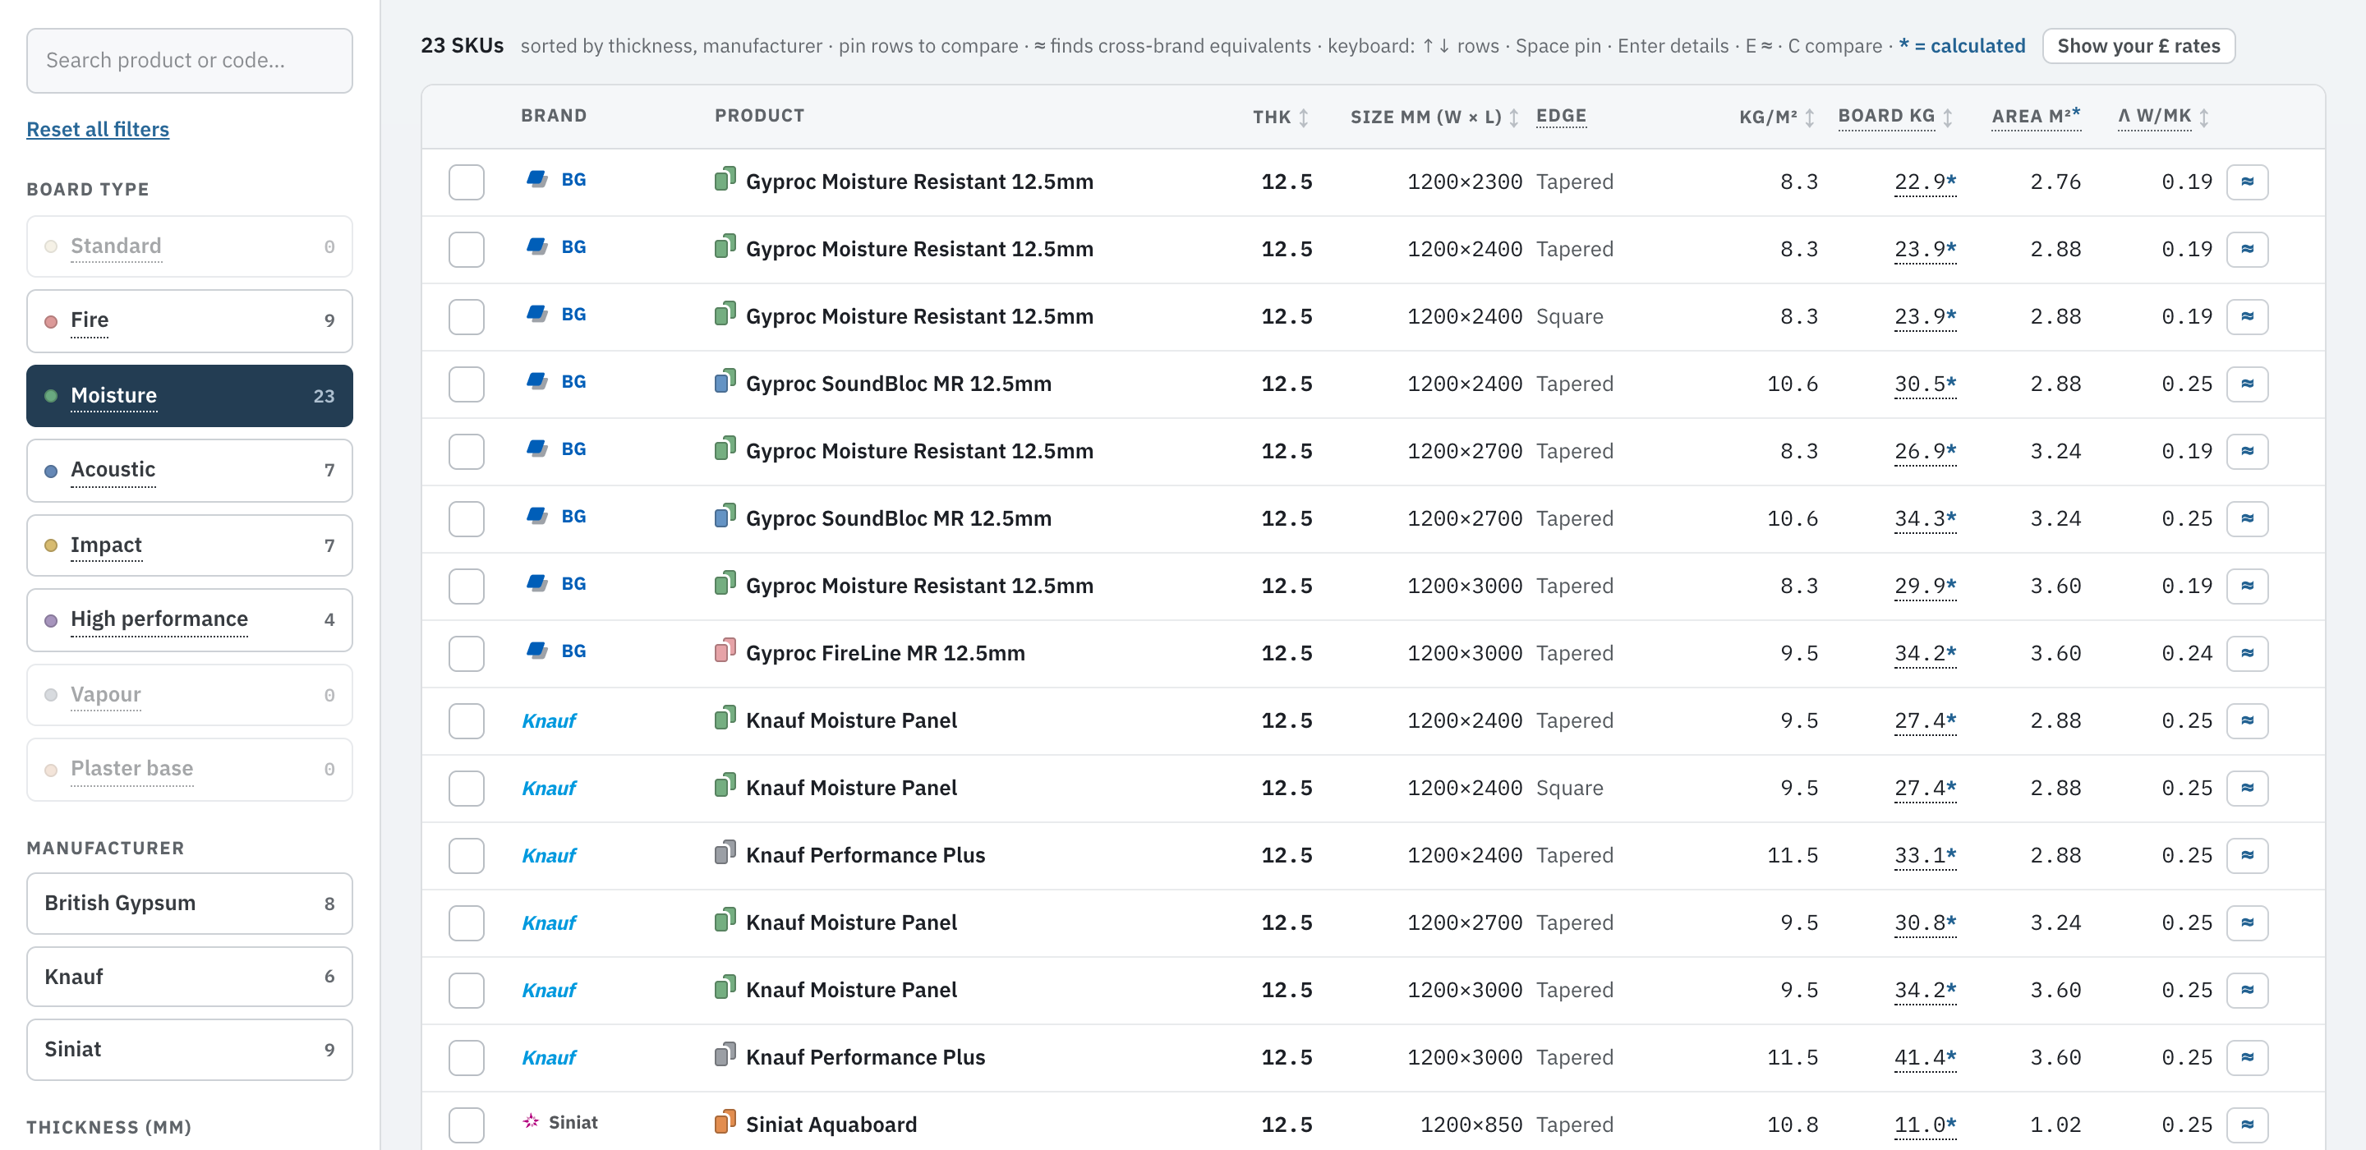Click the '* = calculated' legend text
Image resolution: width=2366 pixels, height=1150 pixels.
(1961, 46)
